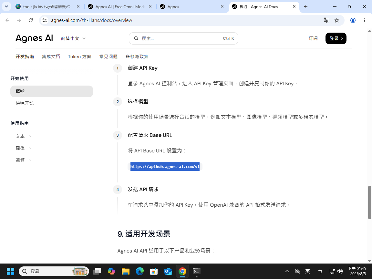The height and width of the screenshot is (279, 372).
Task: Bookmark this page with the star
Action: 337,20
